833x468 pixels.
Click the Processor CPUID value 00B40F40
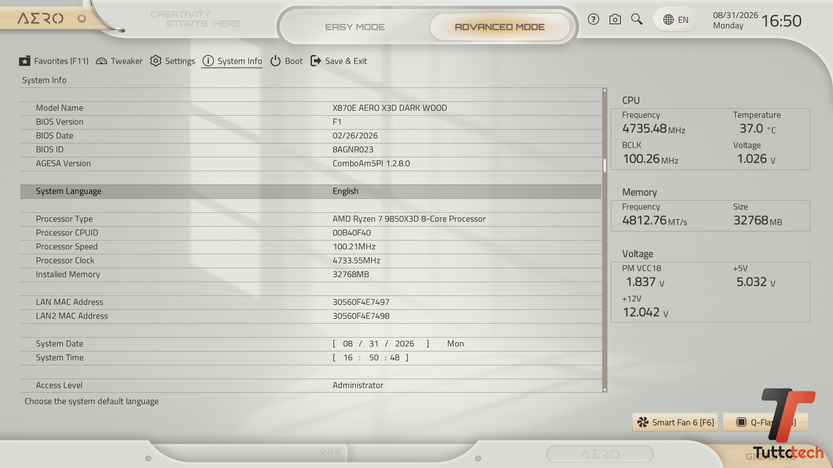pos(351,233)
